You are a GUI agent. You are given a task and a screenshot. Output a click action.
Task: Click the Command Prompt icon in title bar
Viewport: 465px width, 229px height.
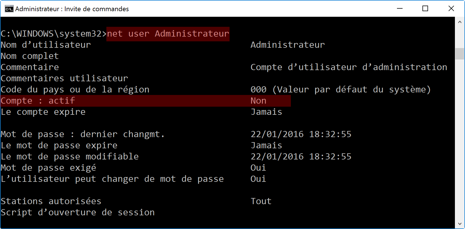pos(9,9)
